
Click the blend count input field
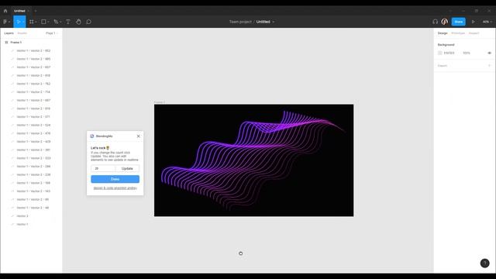[x=103, y=169]
